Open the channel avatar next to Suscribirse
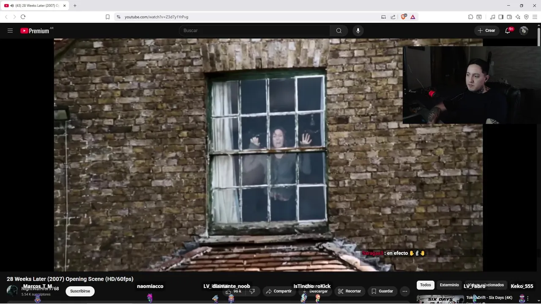The height and width of the screenshot is (304, 541). tap(12, 291)
